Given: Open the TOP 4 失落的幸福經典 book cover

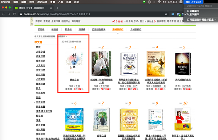Looking at the screenshot, I should [x=156, y=64].
